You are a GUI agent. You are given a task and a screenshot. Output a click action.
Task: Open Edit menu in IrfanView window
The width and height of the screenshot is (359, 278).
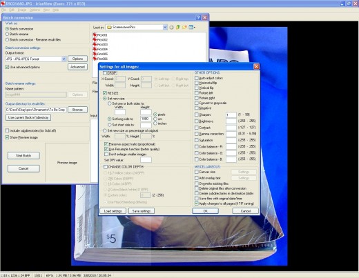point(12,10)
